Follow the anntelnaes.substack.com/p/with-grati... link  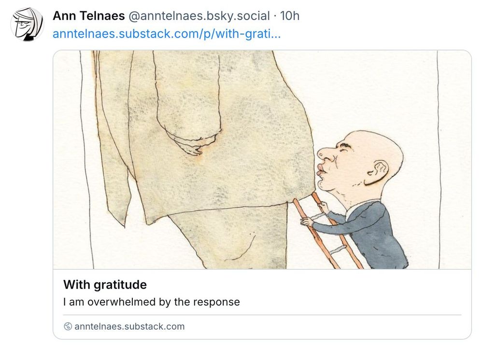pos(167,34)
